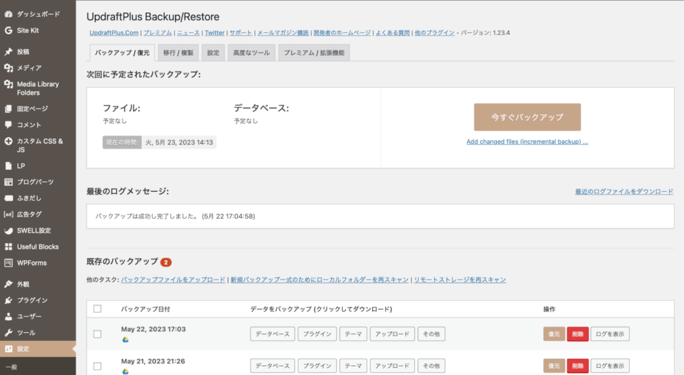Switch to the 移行 / 複製 tab
Viewport: 684px width, 375px height.
tap(178, 52)
